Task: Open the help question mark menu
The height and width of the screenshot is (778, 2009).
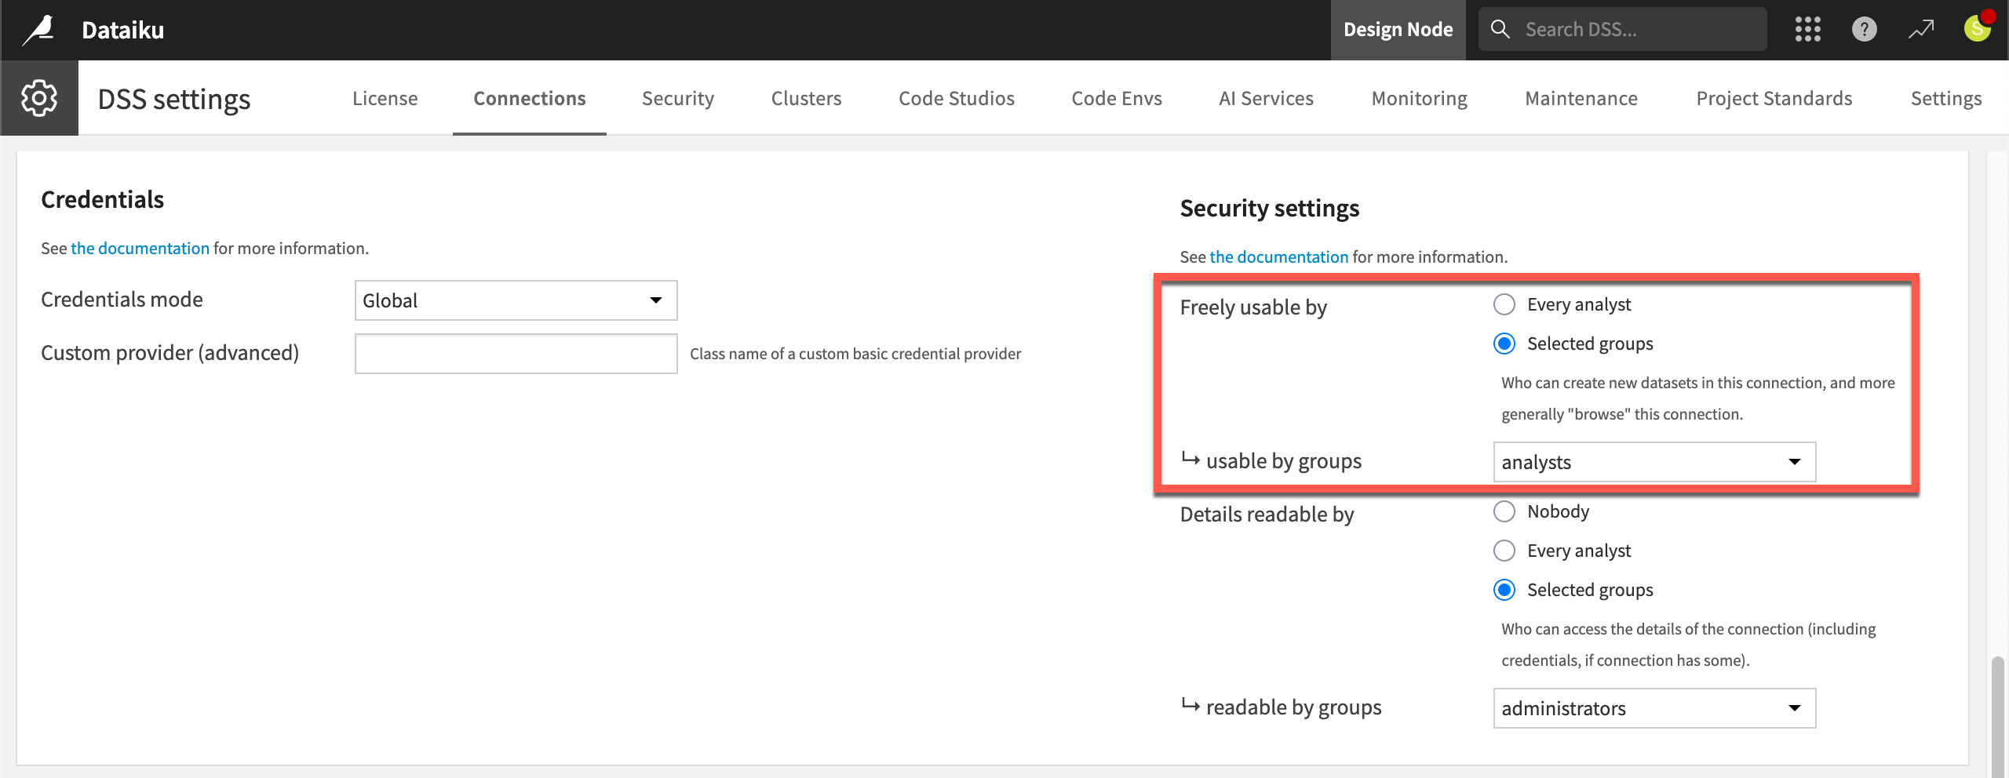Action: (x=1864, y=30)
